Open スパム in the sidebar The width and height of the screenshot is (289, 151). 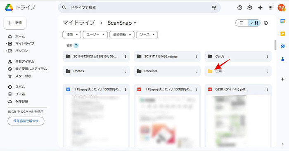tap(20, 87)
